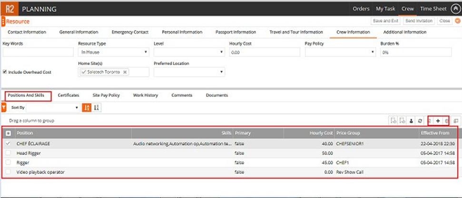Open the Travel and Tour Information tab
The width and height of the screenshot is (462, 198).
pyautogui.click(x=296, y=32)
